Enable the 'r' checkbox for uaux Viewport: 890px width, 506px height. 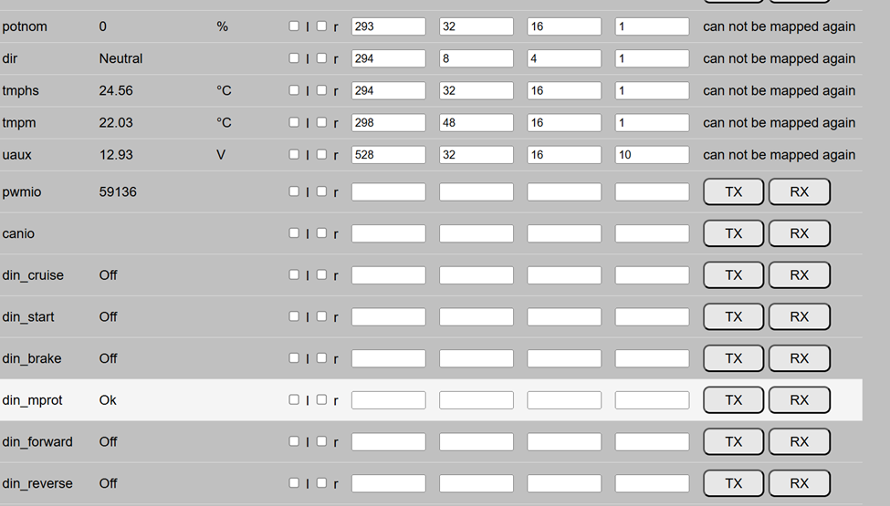(x=321, y=154)
